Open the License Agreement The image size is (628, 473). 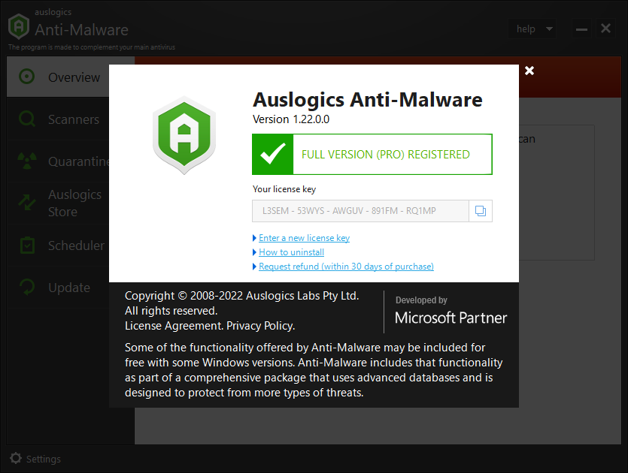coord(173,325)
